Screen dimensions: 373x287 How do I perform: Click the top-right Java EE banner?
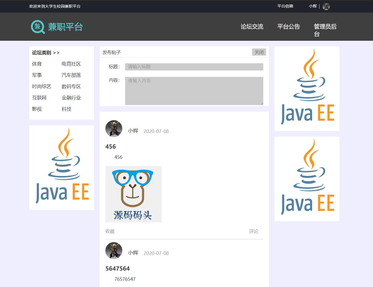[x=307, y=88]
